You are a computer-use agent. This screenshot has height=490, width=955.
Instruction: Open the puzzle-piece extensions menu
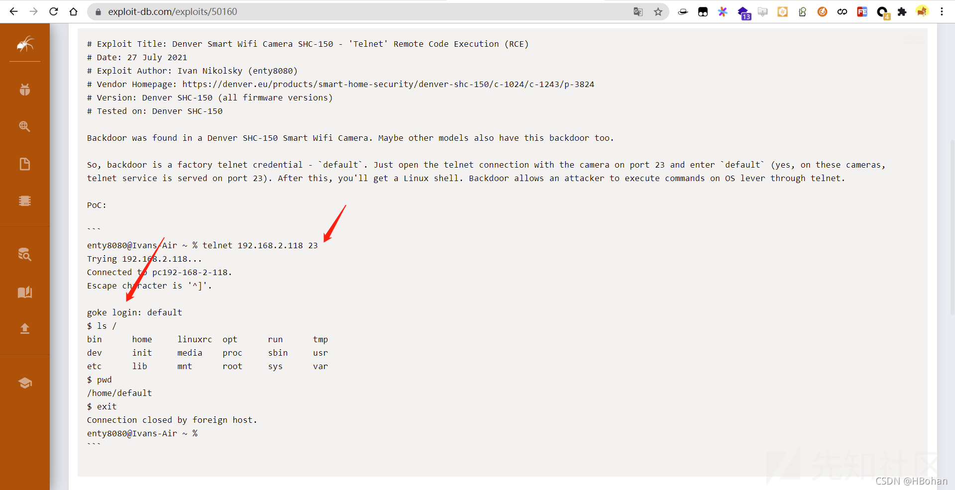click(x=902, y=11)
